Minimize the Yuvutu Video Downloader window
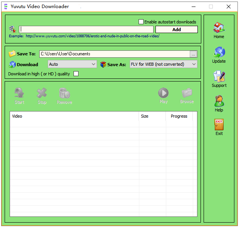This screenshot has height=228, width=239. coord(194,7)
